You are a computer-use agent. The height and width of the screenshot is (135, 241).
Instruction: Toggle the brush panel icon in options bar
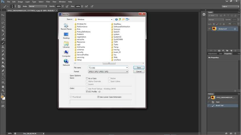point(19,7)
